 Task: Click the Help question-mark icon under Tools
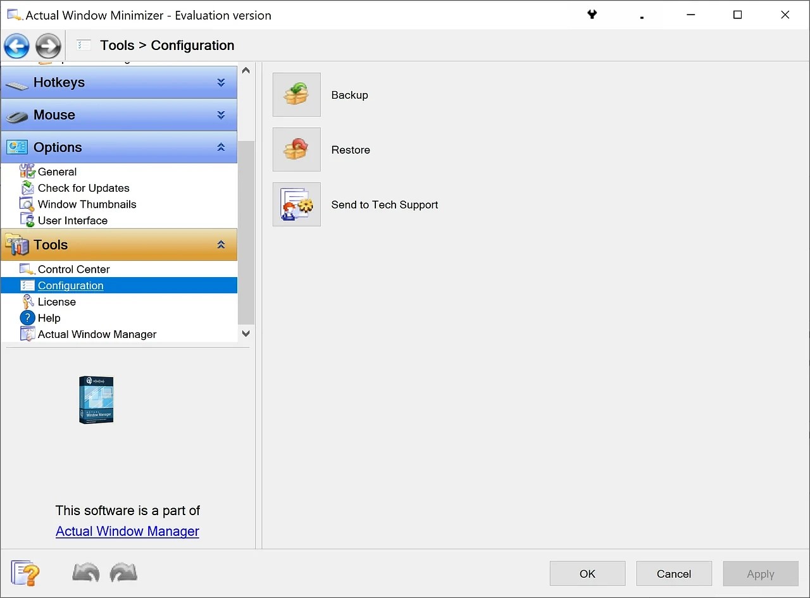coord(28,318)
